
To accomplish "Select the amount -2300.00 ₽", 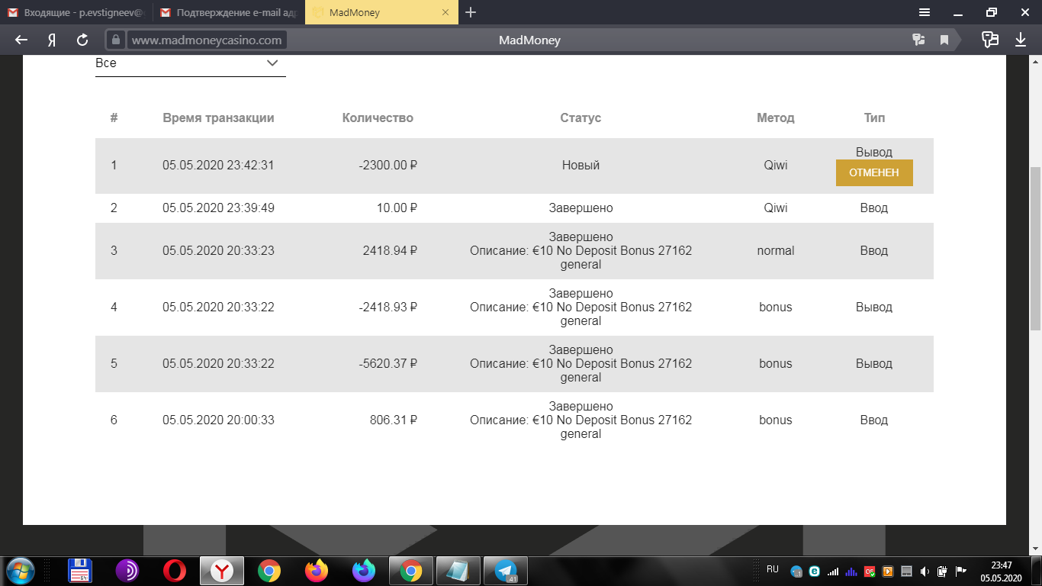I will (388, 165).
